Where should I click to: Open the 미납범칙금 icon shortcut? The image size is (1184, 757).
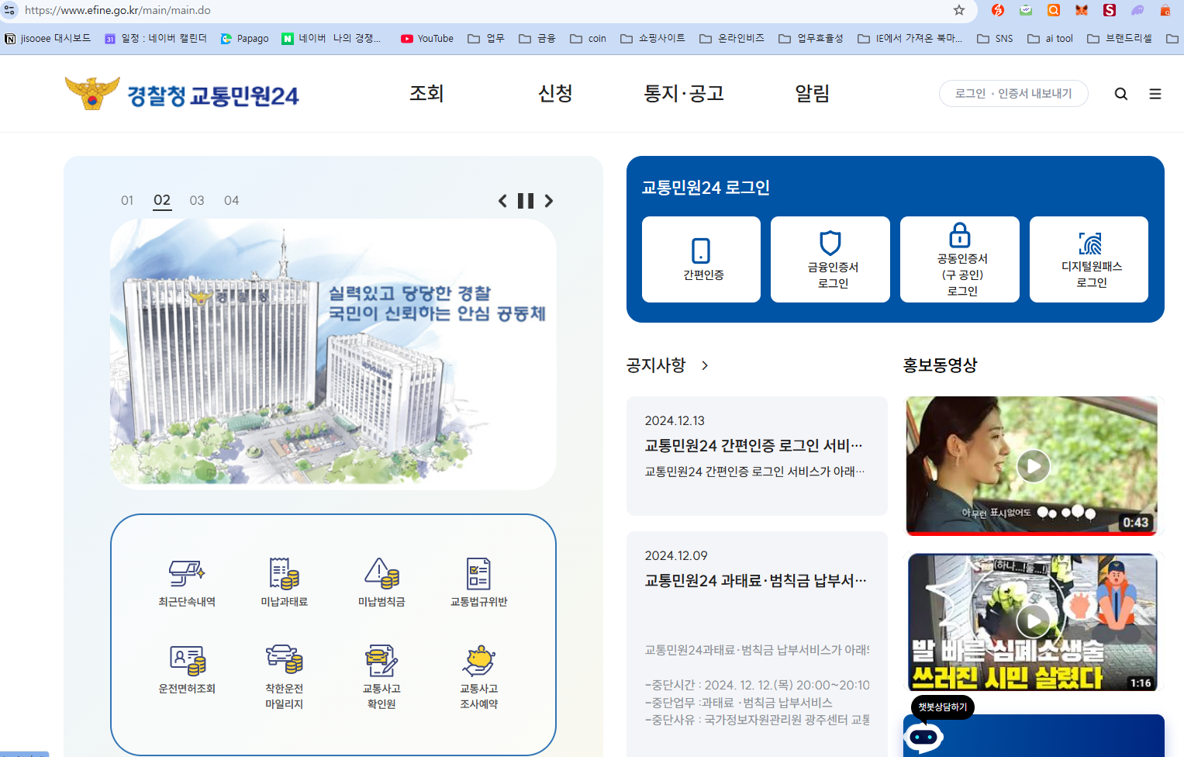(x=381, y=583)
